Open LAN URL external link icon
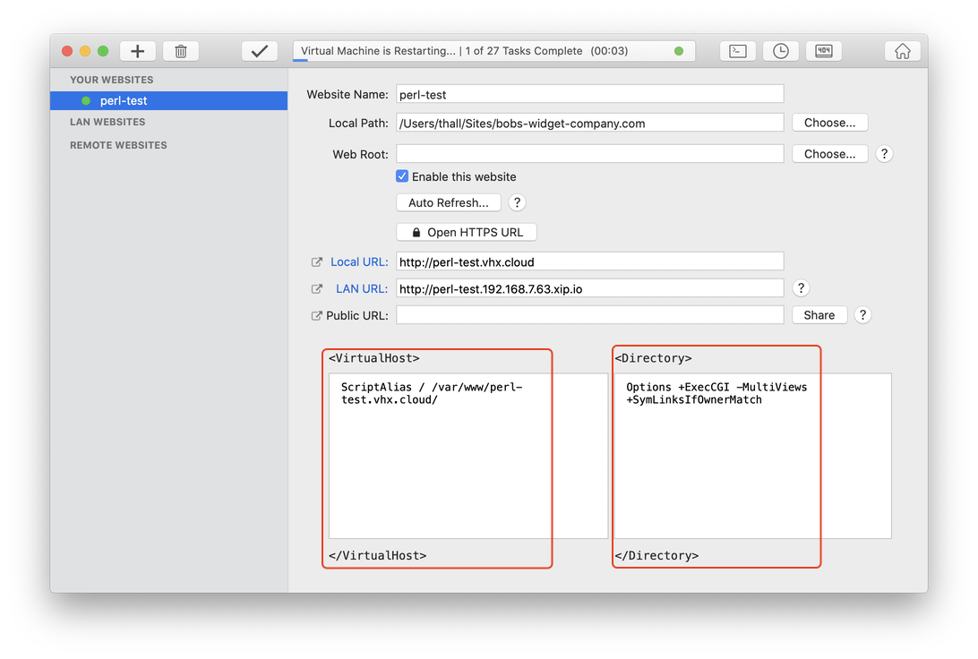 317,289
